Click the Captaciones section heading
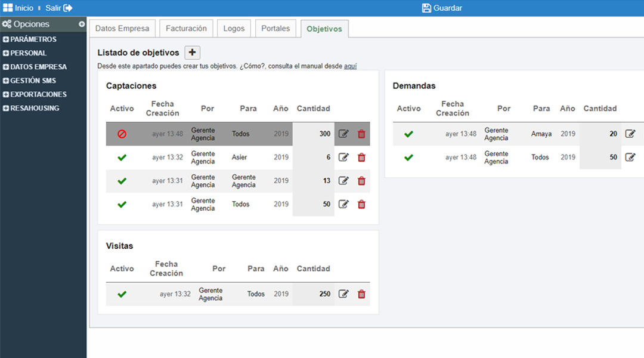Screen dimensions: 644x358 pos(131,86)
